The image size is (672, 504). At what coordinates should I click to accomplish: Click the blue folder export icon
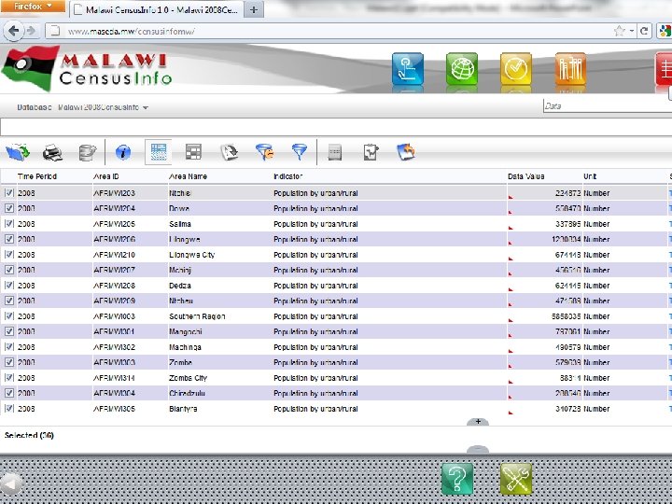(x=18, y=152)
